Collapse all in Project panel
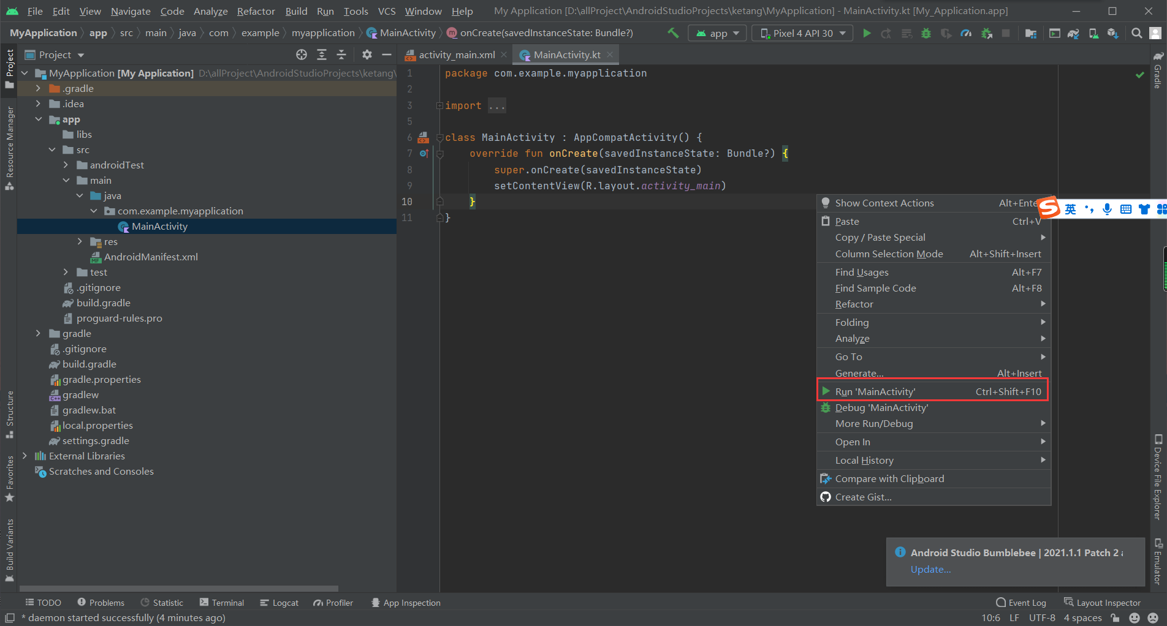 tap(341, 55)
